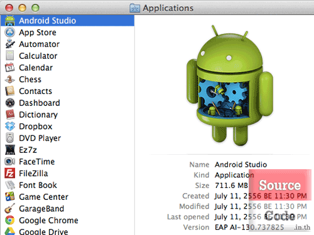
Task: Minimize the window with yellow button
Action: (22, 8)
